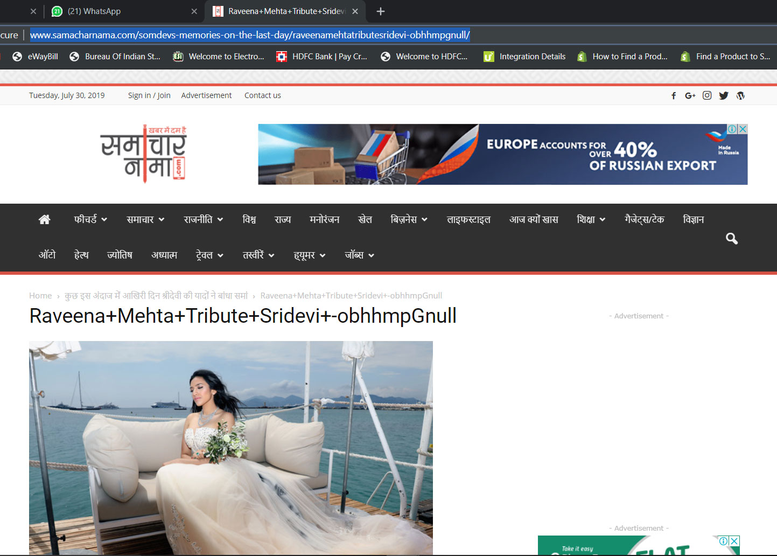Open the आज क्यों खास menu item
The image size is (777, 556).
tap(534, 219)
